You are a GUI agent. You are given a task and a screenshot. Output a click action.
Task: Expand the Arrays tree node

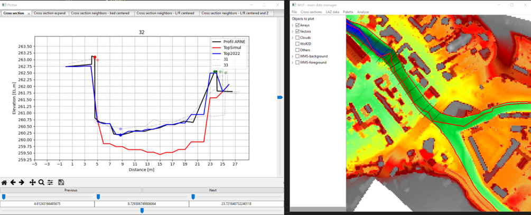point(293,25)
